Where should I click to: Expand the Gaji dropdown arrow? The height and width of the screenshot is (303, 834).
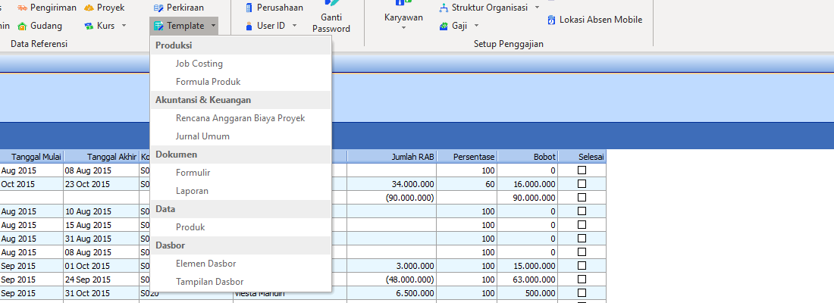coord(477,26)
